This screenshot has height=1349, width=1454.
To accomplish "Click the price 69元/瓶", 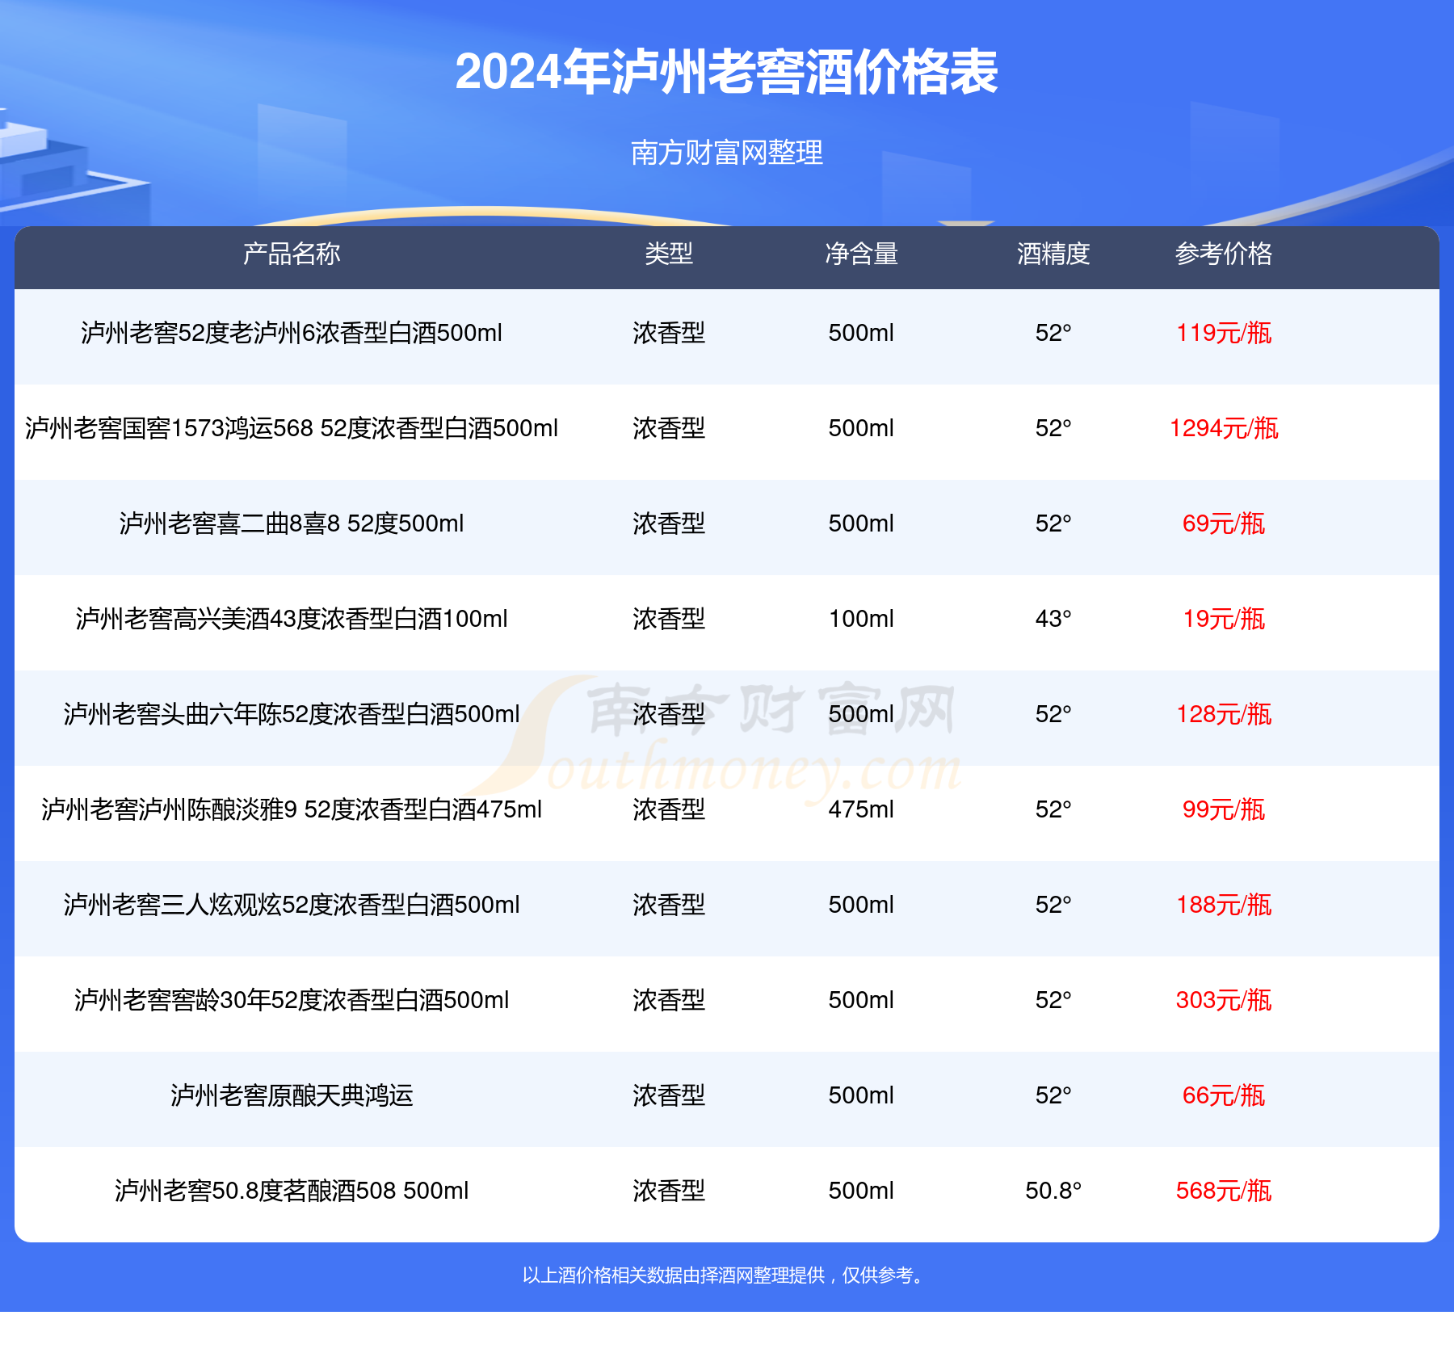I will (1224, 523).
